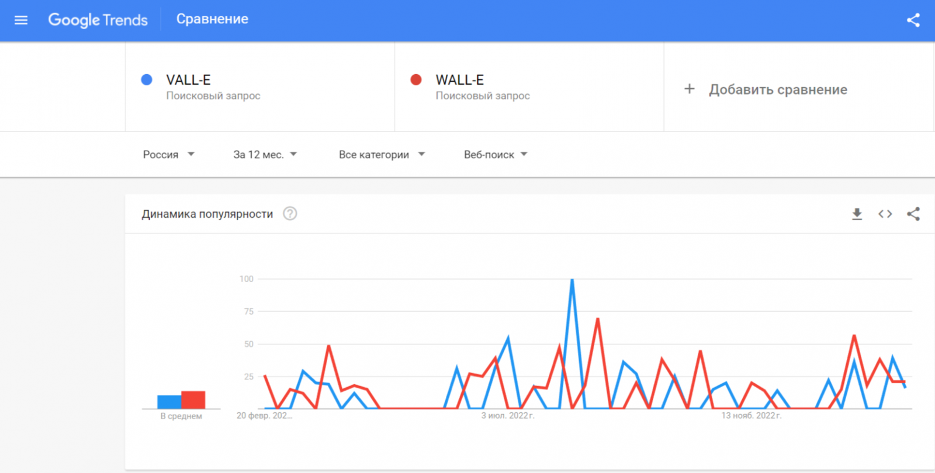Click the share icon in blue header
The image size is (935, 473).
[913, 20]
